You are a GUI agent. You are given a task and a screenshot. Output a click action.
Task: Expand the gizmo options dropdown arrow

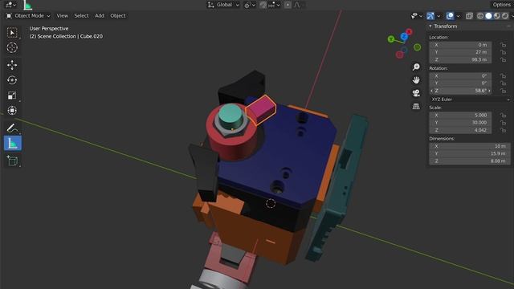[x=439, y=16]
